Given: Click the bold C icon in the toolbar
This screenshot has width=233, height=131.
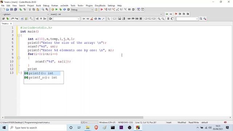Looking at the screenshot, I should 172,19.
